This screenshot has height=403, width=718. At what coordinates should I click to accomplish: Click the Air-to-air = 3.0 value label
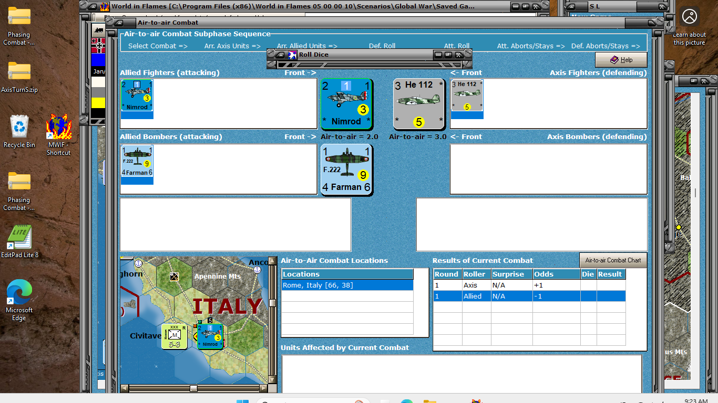click(418, 137)
